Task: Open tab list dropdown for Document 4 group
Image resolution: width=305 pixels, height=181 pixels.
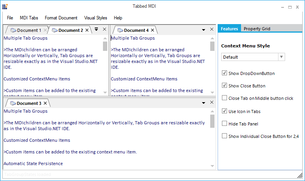Action: [204, 30]
